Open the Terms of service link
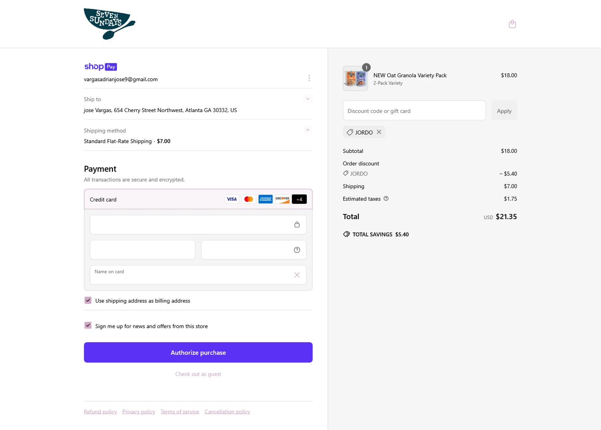601x430 pixels. point(180,412)
